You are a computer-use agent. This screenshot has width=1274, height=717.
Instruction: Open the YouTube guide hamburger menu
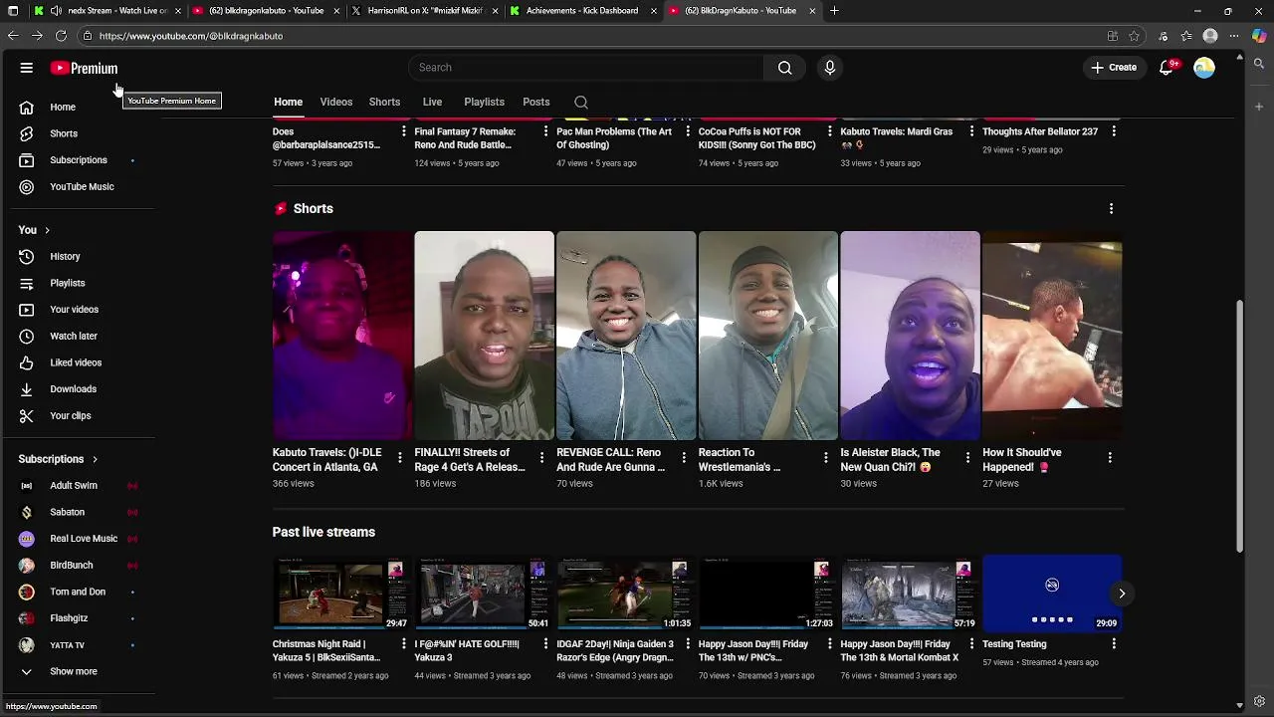tap(27, 68)
